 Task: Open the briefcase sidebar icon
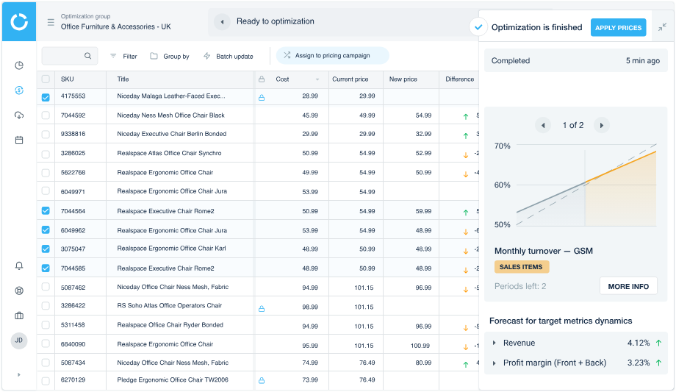tap(19, 316)
